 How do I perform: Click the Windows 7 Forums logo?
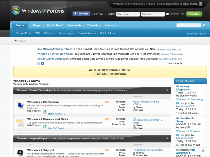coord(38,10)
